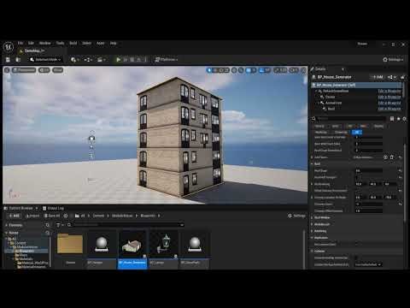Open the Settings menu at top right
410x308 pixels.
(x=394, y=60)
